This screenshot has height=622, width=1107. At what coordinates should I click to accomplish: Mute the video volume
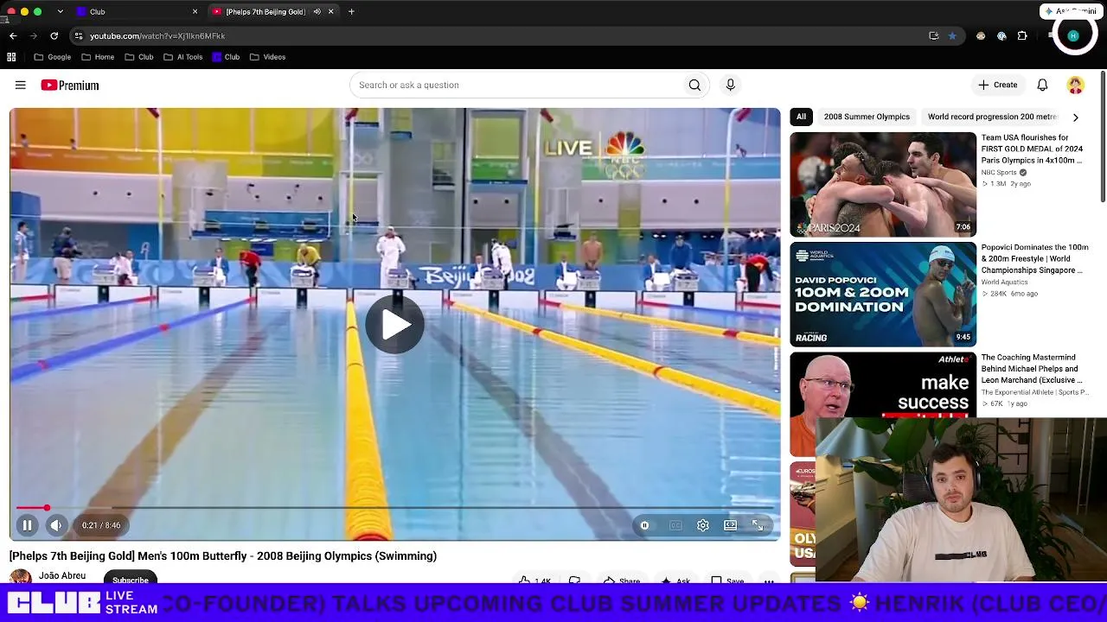coord(55,525)
